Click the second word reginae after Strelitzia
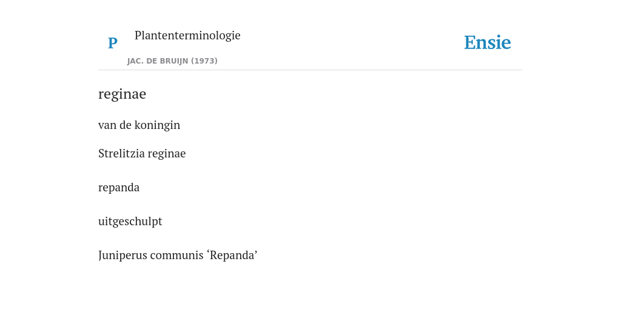 [167, 154]
